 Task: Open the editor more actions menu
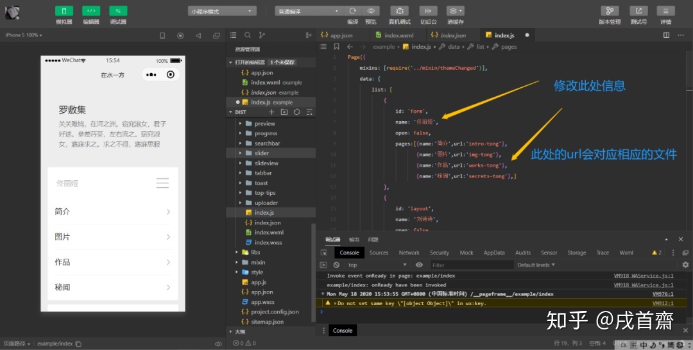point(681,35)
